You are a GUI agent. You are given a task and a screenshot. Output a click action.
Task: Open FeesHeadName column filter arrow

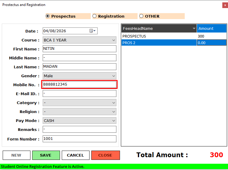click(194, 28)
